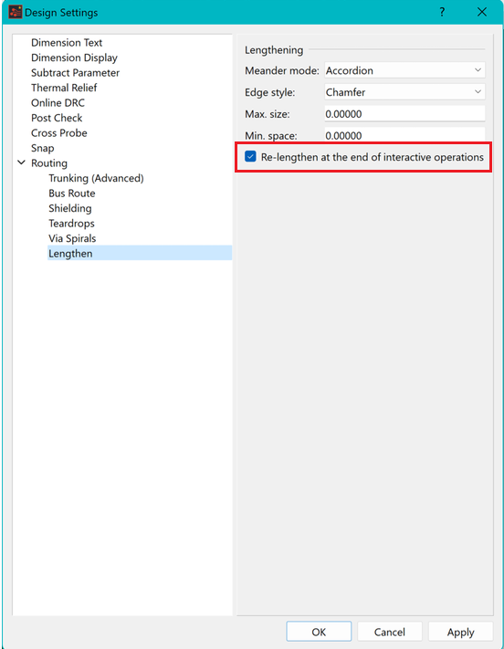Click the help question mark icon
Screen dimensions: 504x649
pyautogui.click(x=442, y=12)
